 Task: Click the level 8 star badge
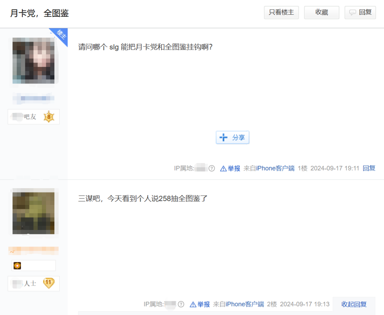coord(49,116)
